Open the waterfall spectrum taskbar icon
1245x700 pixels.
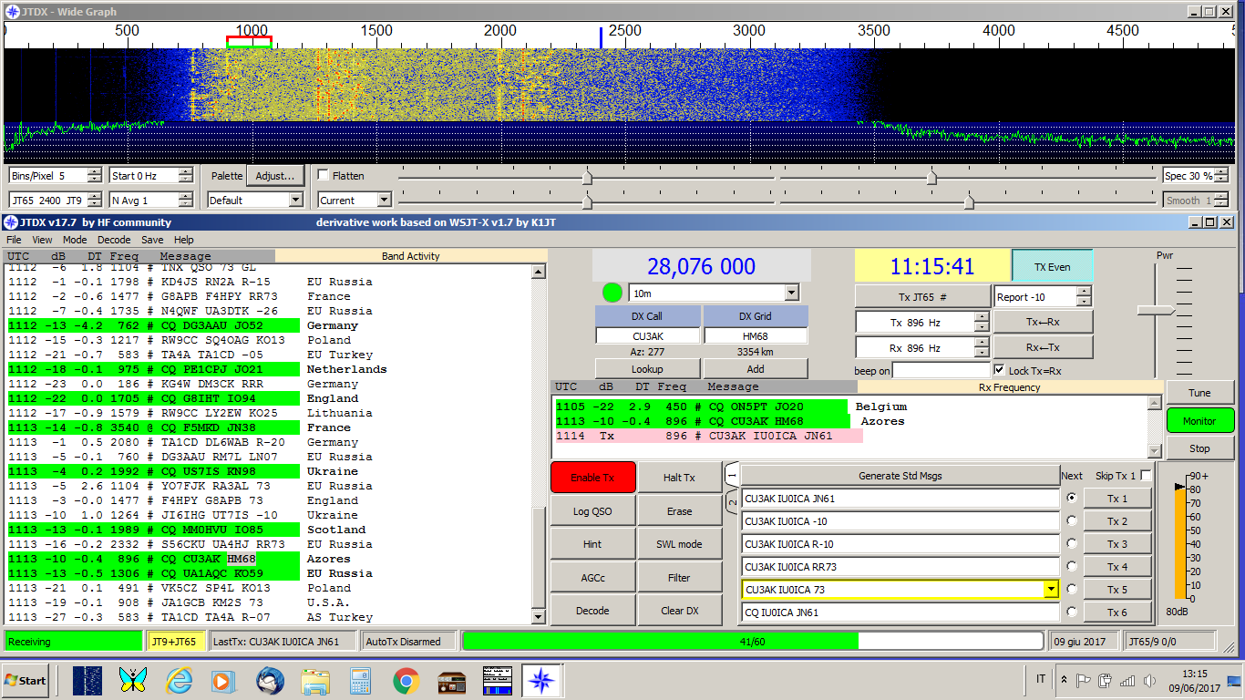pos(87,680)
